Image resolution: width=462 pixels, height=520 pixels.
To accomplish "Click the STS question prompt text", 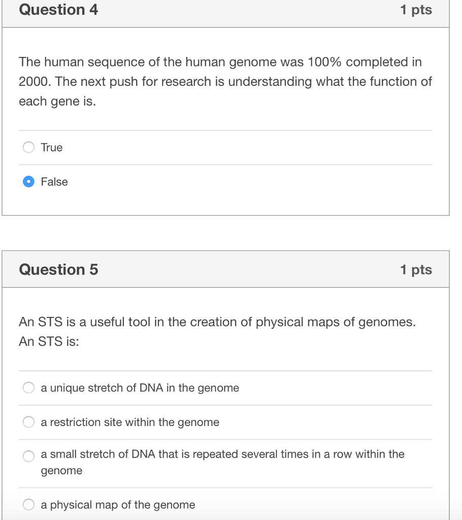I will coord(217,332).
